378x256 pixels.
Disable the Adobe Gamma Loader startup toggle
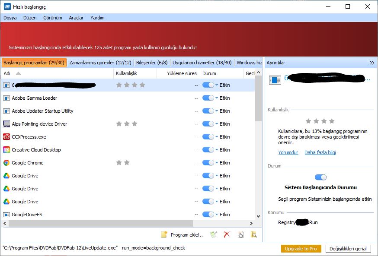click(x=208, y=98)
